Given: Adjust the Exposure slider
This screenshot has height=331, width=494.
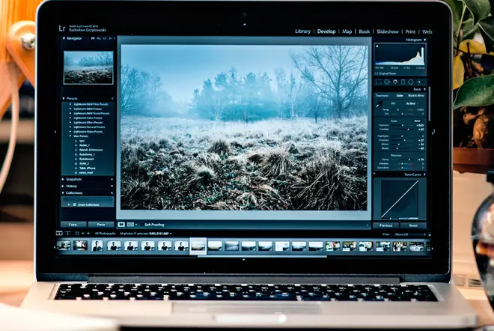Looking at the screenshot, I should tap(403, 125).
